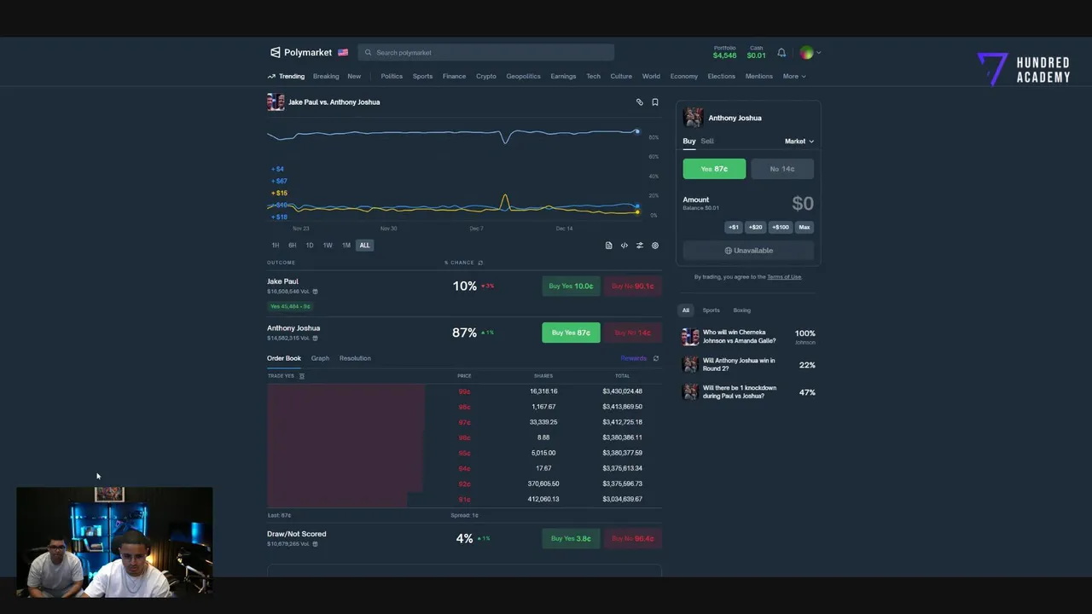This screenshot has width=1092, height=614.
Task: Go to Politics category
Action: 392,77
